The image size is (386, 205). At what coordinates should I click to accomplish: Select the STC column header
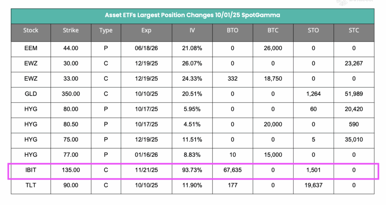click(x=354, y=30)
